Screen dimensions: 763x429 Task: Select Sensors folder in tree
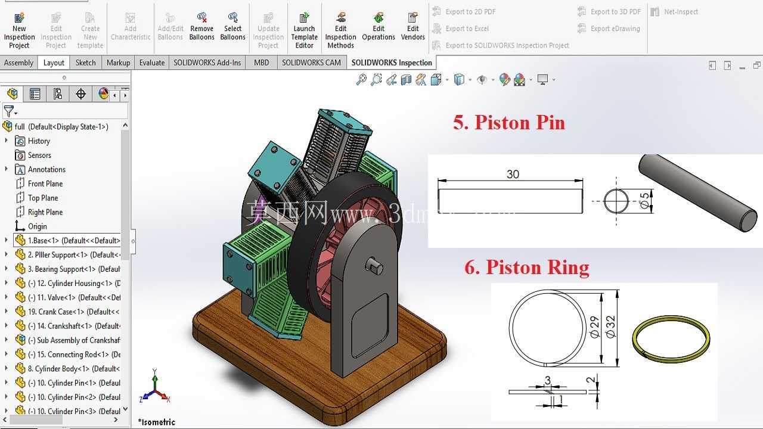39,155
